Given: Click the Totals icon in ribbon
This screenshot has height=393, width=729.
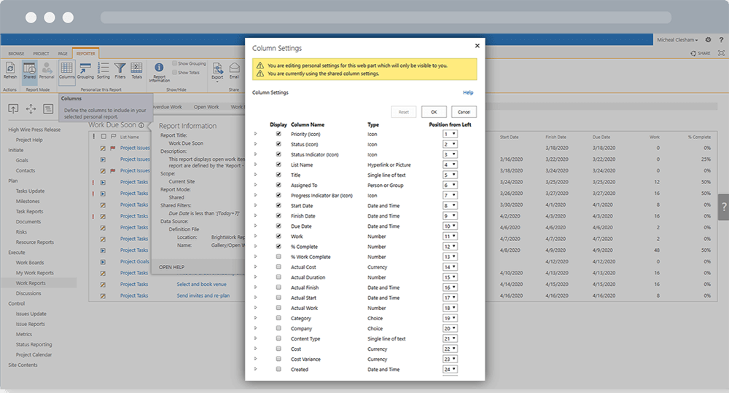Looking at the screenshot, I should click(136, 69).
